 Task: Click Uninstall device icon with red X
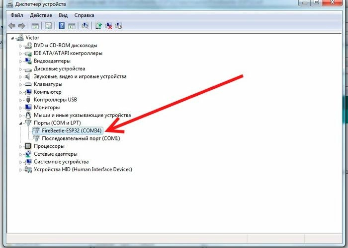click(108, 25)
